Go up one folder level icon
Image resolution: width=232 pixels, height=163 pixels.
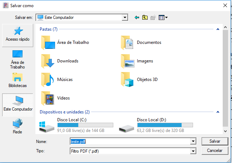click(x=145, y=17)
